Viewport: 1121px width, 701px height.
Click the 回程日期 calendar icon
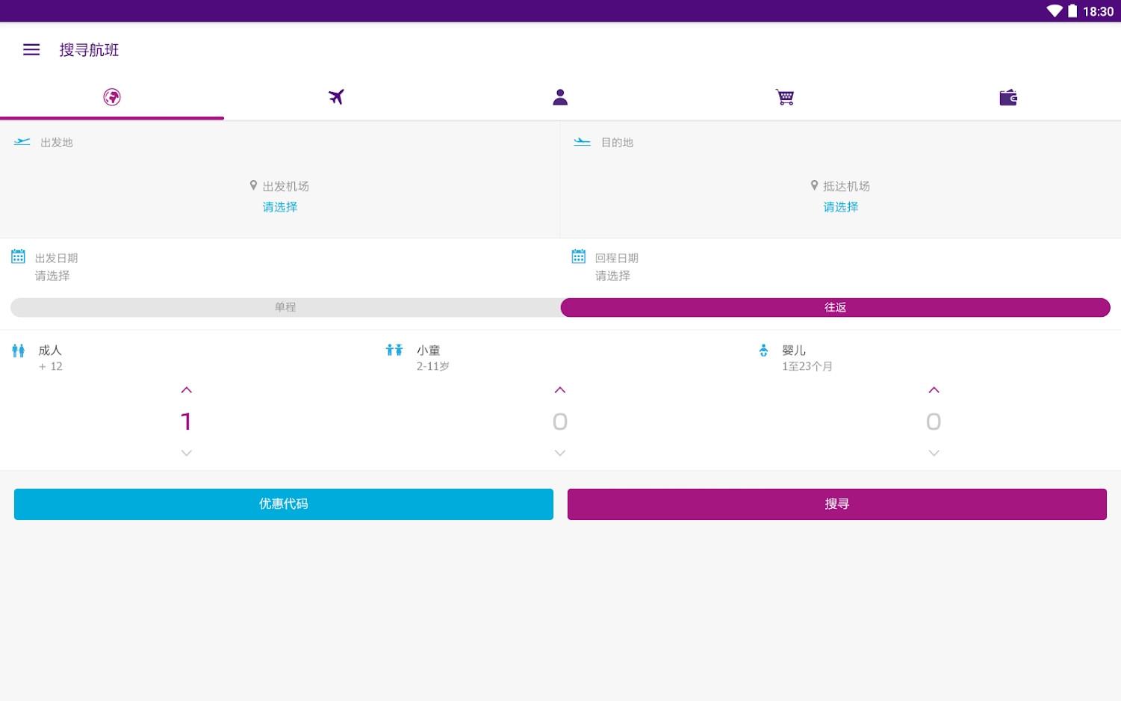click(x=578, y=256)
